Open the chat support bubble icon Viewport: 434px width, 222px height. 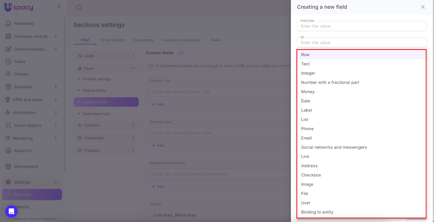click(11, 211)
